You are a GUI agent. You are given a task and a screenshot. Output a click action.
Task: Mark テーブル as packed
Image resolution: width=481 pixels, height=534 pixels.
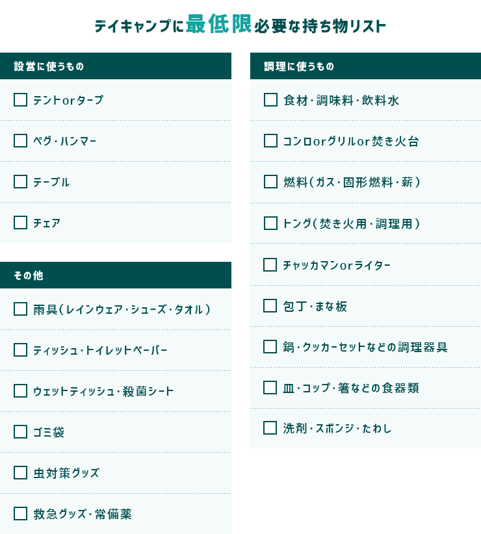20,181
